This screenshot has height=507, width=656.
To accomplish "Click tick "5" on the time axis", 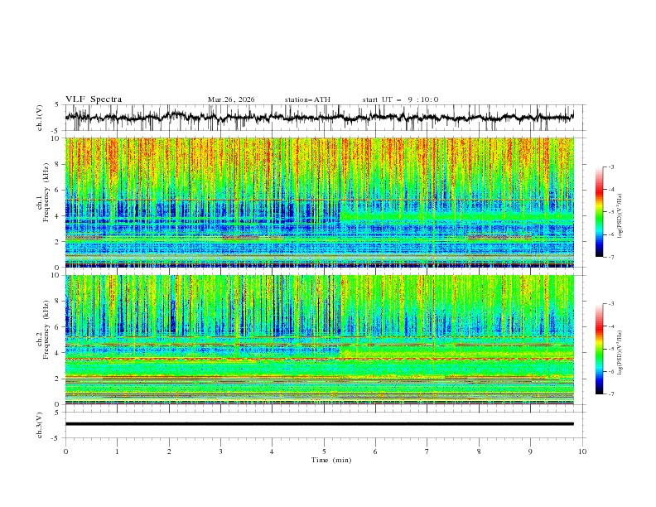I will 324,451.
